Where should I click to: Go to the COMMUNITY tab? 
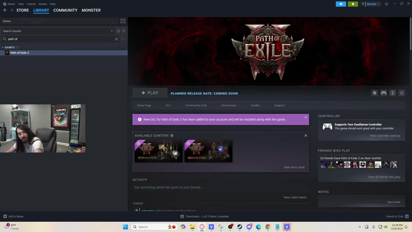pos(65,10)
